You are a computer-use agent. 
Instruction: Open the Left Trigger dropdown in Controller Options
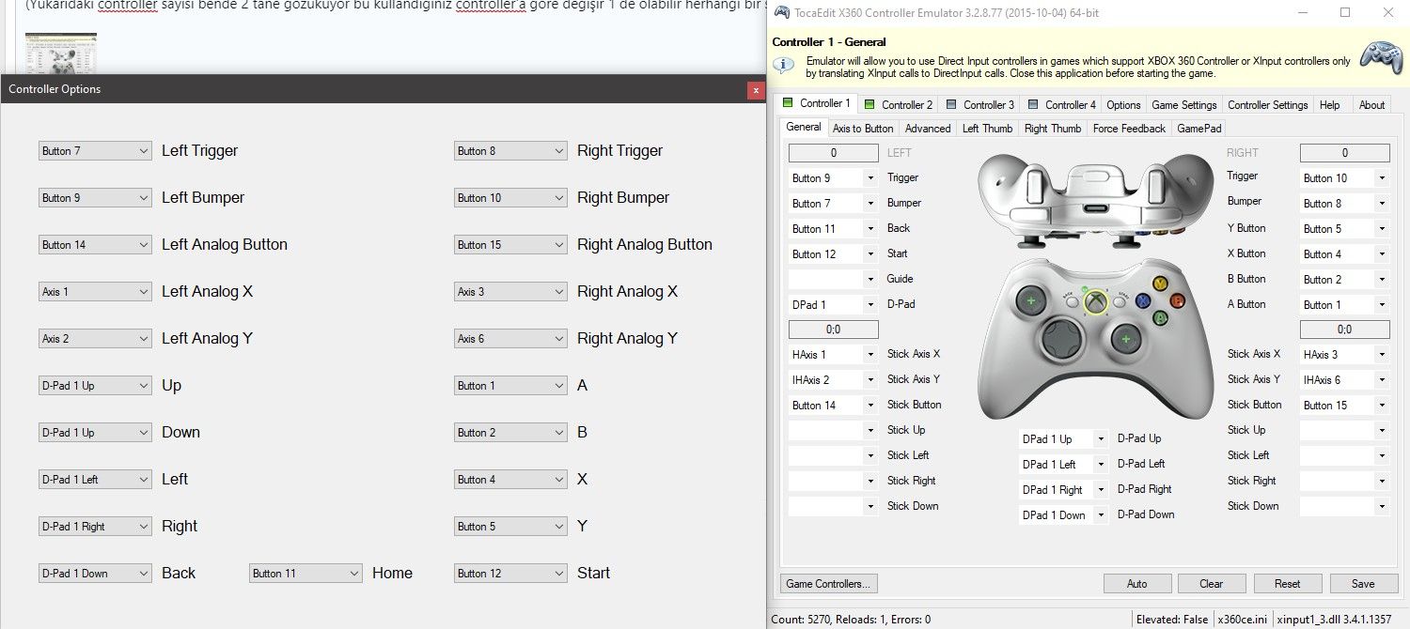pos(95,150)
